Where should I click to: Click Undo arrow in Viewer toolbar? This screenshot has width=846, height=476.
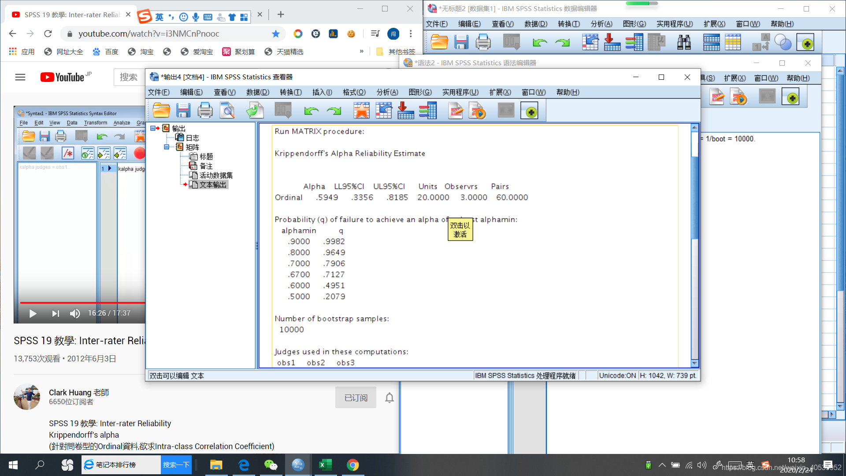coord(312,111)
